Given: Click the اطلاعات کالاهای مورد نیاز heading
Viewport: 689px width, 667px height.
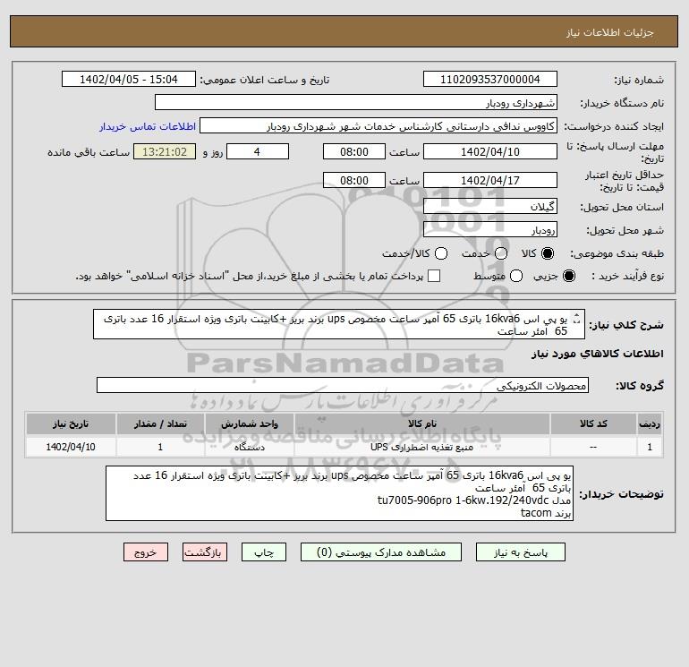Looking at the screenshot, I should click(598, 354).
